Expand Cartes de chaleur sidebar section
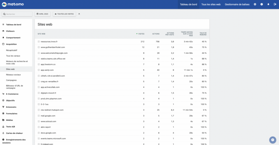The image size is (279, 145). pyautogui.click(x=14, y=133)
